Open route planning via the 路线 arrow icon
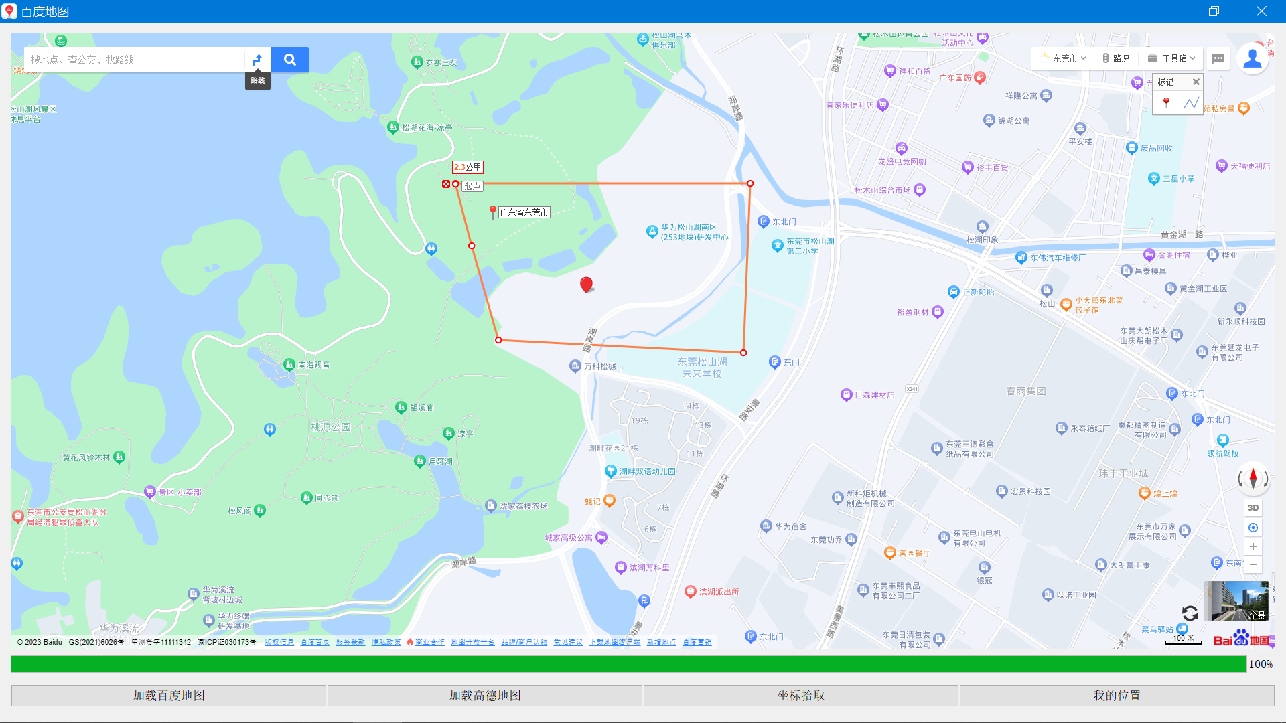1286x723 pixels. click(x=257, y=60)
